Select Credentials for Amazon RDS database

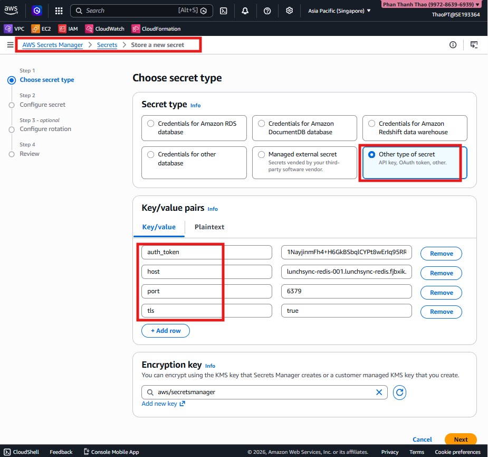150,123
